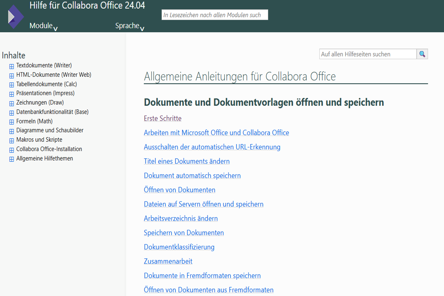The image size is (444, 296).
Task: Open the Module dropdown menu
Action: click(43, 26)
